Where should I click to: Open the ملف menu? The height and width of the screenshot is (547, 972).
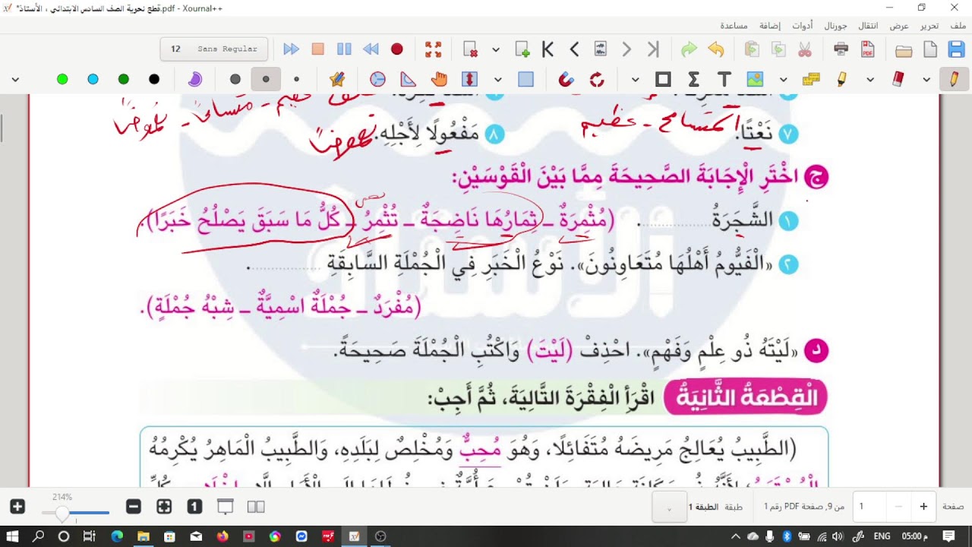click(958, 25)
